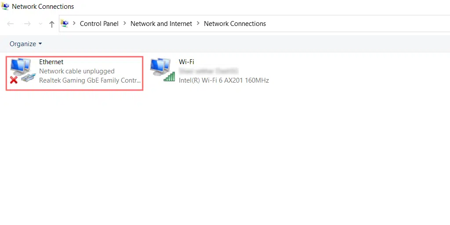This screenshot has height=225, width=450.
Task: Click the Forward navigation arrow
Action: click(x=27, y=24)
